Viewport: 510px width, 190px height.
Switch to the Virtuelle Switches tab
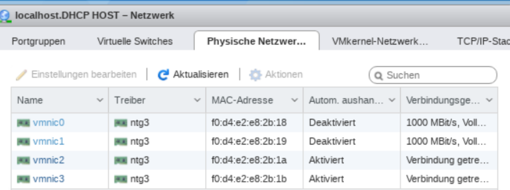[135, 41]
